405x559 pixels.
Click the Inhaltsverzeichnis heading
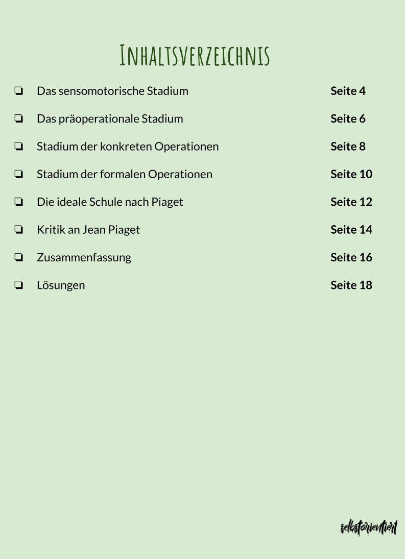(x=195, y=55)
